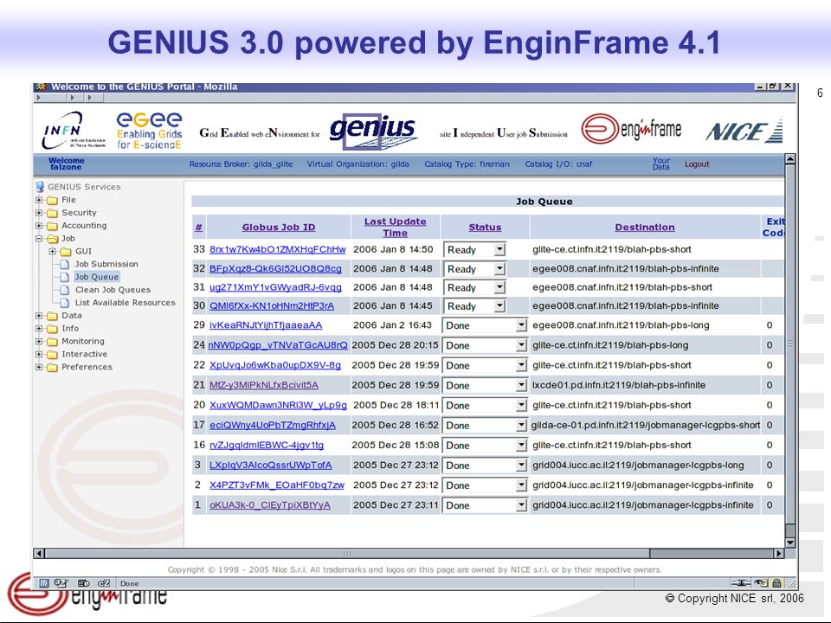Sort by the Destination column header

tap(645, 228)
